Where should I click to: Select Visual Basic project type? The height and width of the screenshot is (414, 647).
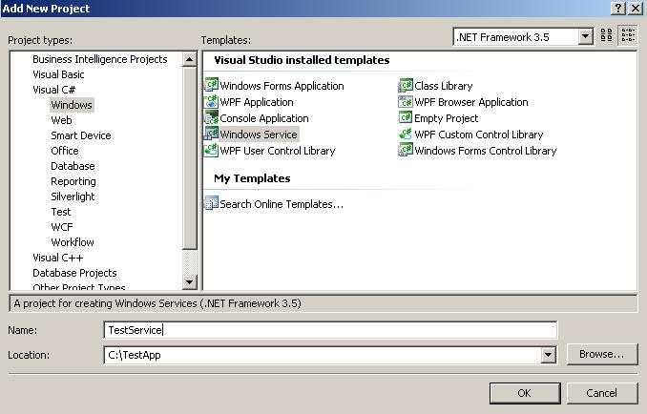point(58,74)
